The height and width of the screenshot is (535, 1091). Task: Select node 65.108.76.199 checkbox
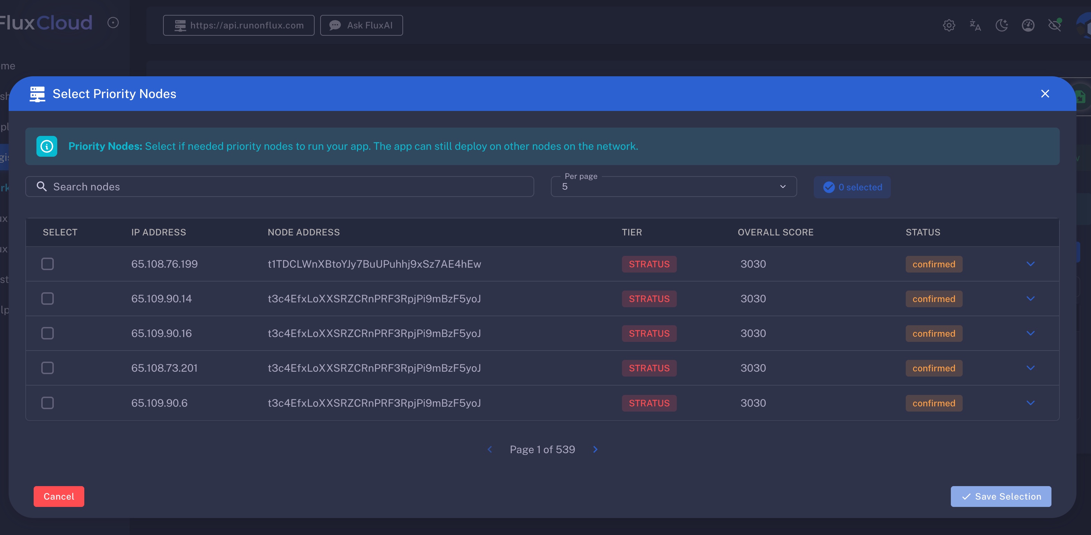pos(48,264)
